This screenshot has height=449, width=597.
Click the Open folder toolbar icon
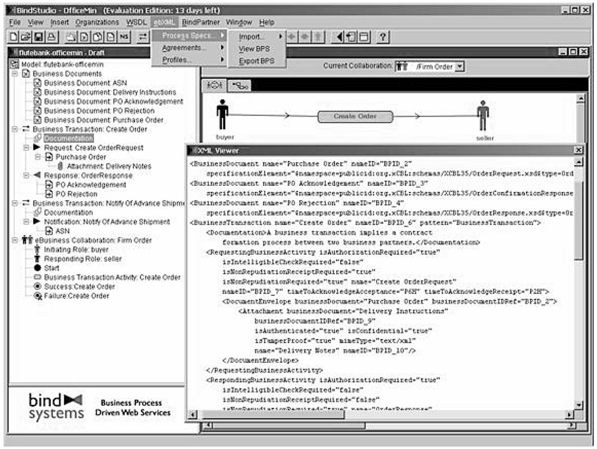tap(26, 37)
